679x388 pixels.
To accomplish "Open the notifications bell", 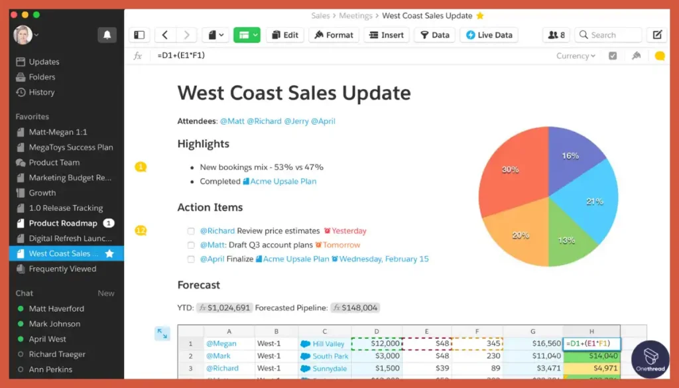I will coord(107,34).
